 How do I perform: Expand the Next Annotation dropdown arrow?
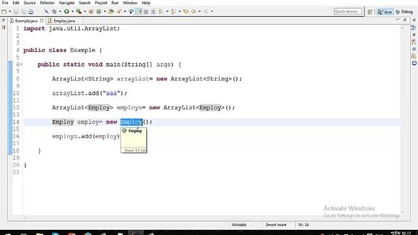click(x=167, y=12)
